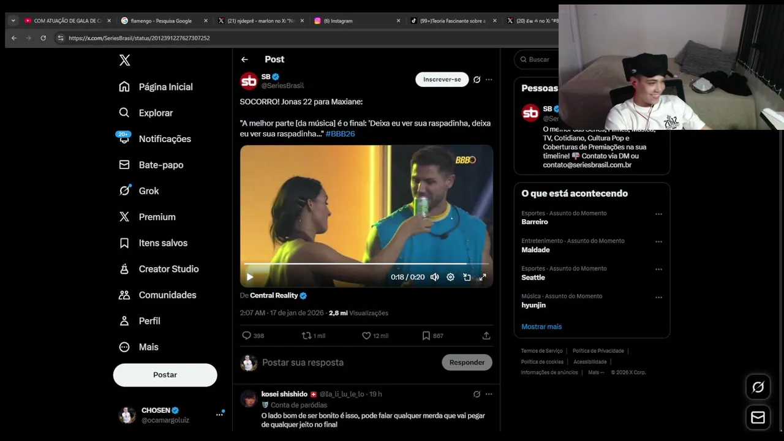784x441 pixels.
Task: Play the video
Action: click(x=250, y=277)
